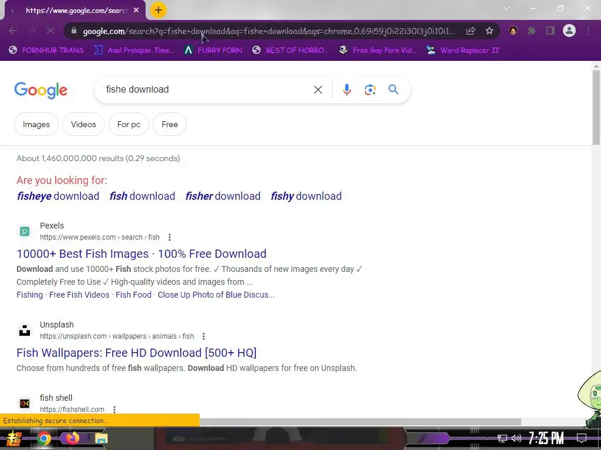Launch Firefox from the taskbar
Image resolution: width=601 pixels, height=450 pixels.
pyautogui.click(x=72, y=438)
